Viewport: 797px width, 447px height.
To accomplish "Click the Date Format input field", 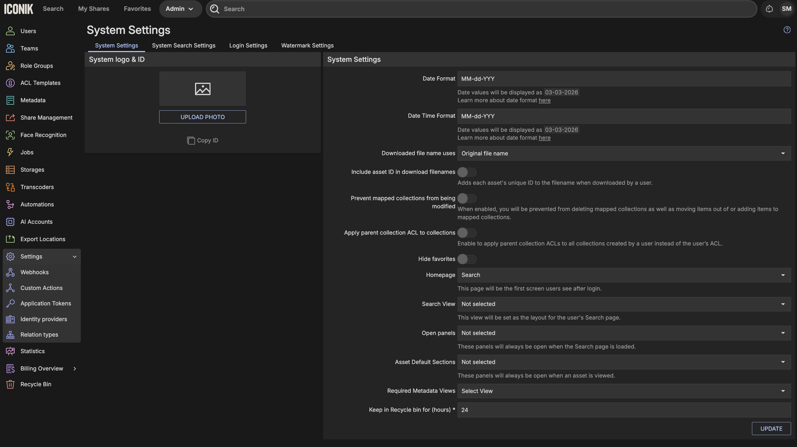I will (624, 79).
